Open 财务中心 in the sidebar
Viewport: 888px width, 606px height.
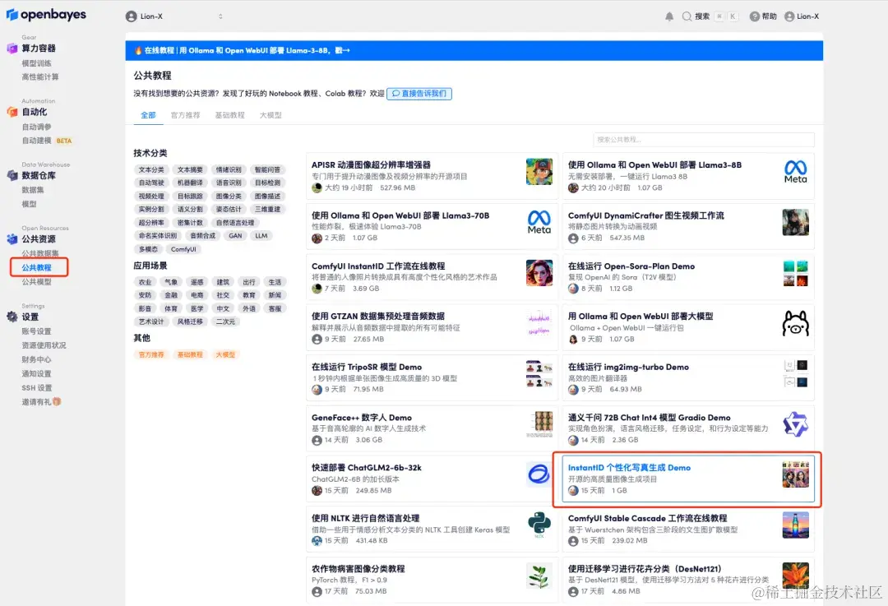[36, 359]
